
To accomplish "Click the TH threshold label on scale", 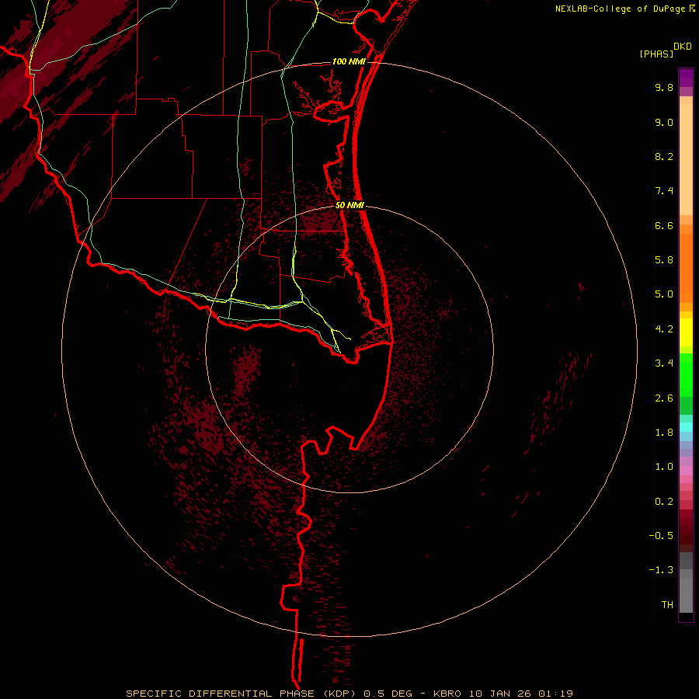I will point(667,605).
